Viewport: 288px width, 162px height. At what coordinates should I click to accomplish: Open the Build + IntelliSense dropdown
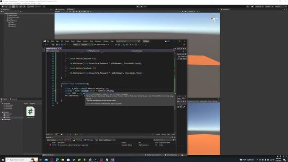click(107, 140)
